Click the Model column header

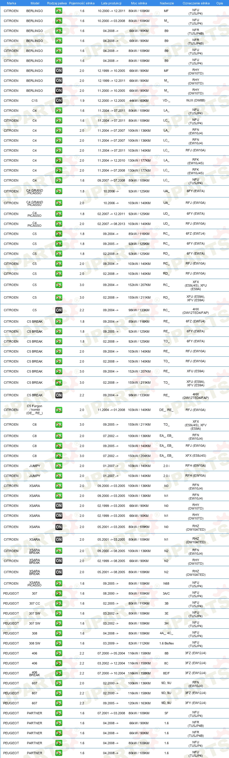click(35, 3)
